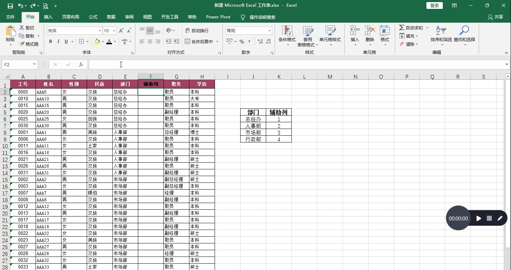Toggle 自动换行 wrap text
This screenshot has height=270, width=511.
197,31
